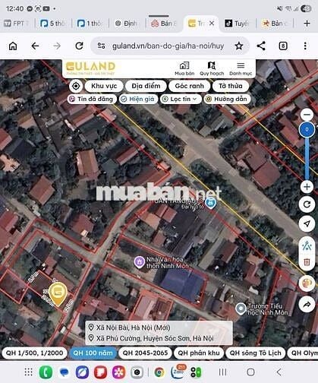318x383 pixels.
Task: Open the browser home page
Action: (13, 46)
